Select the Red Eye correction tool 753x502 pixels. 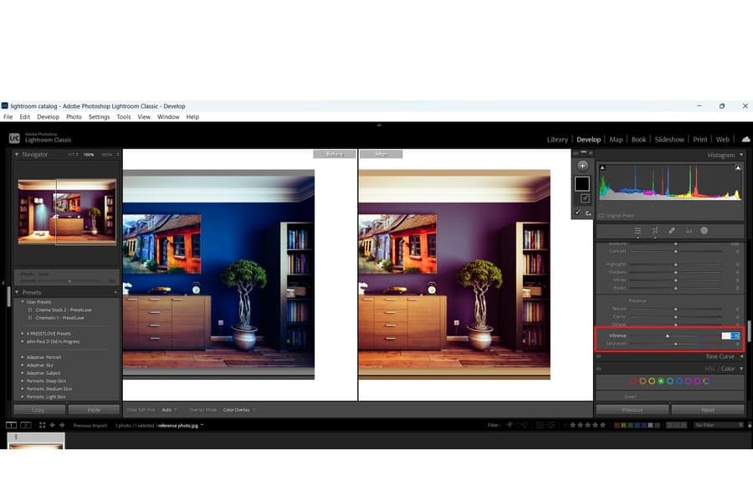(689, 231)
